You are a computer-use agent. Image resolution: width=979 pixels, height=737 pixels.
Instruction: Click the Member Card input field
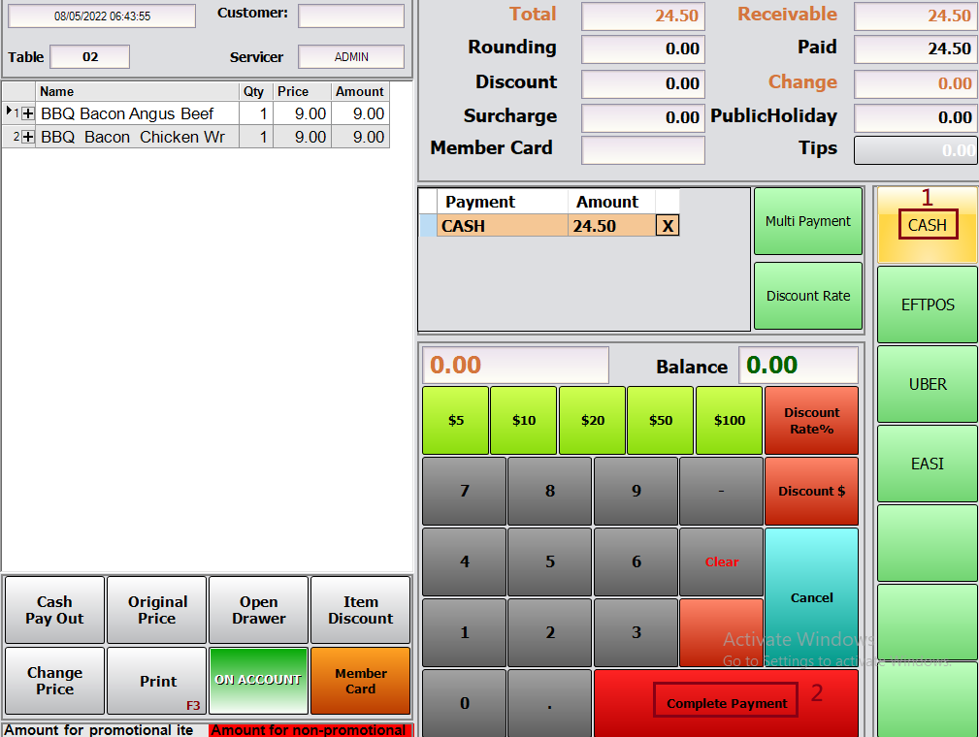click(643, 149)
